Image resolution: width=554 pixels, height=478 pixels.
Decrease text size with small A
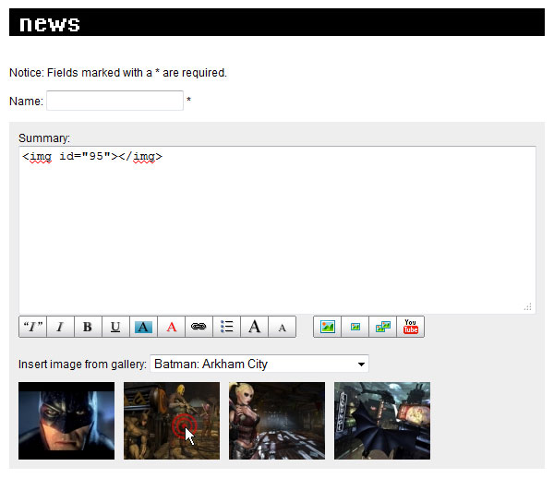click(x=282, y=327)
